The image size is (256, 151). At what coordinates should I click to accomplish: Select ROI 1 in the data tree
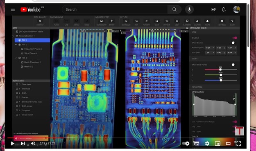pos(32,40)
